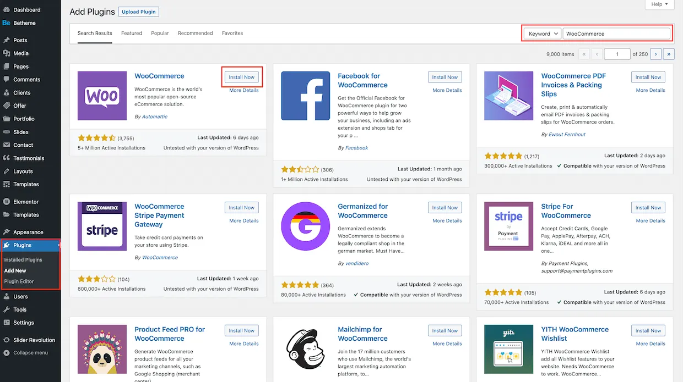
Task: Click the WooCommerce Woo logo thumbnail
Action: [x=102, y=96]
